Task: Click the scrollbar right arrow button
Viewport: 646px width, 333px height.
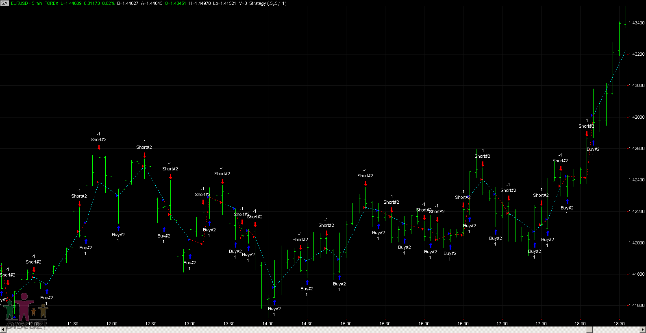Action: 642,330
